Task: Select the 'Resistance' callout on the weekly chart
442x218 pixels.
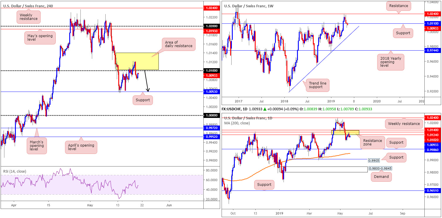Action: [x=399, y=5]
